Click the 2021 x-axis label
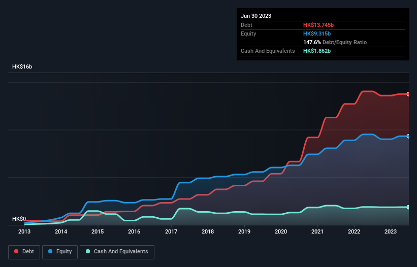417x267 pixels. 317,231
